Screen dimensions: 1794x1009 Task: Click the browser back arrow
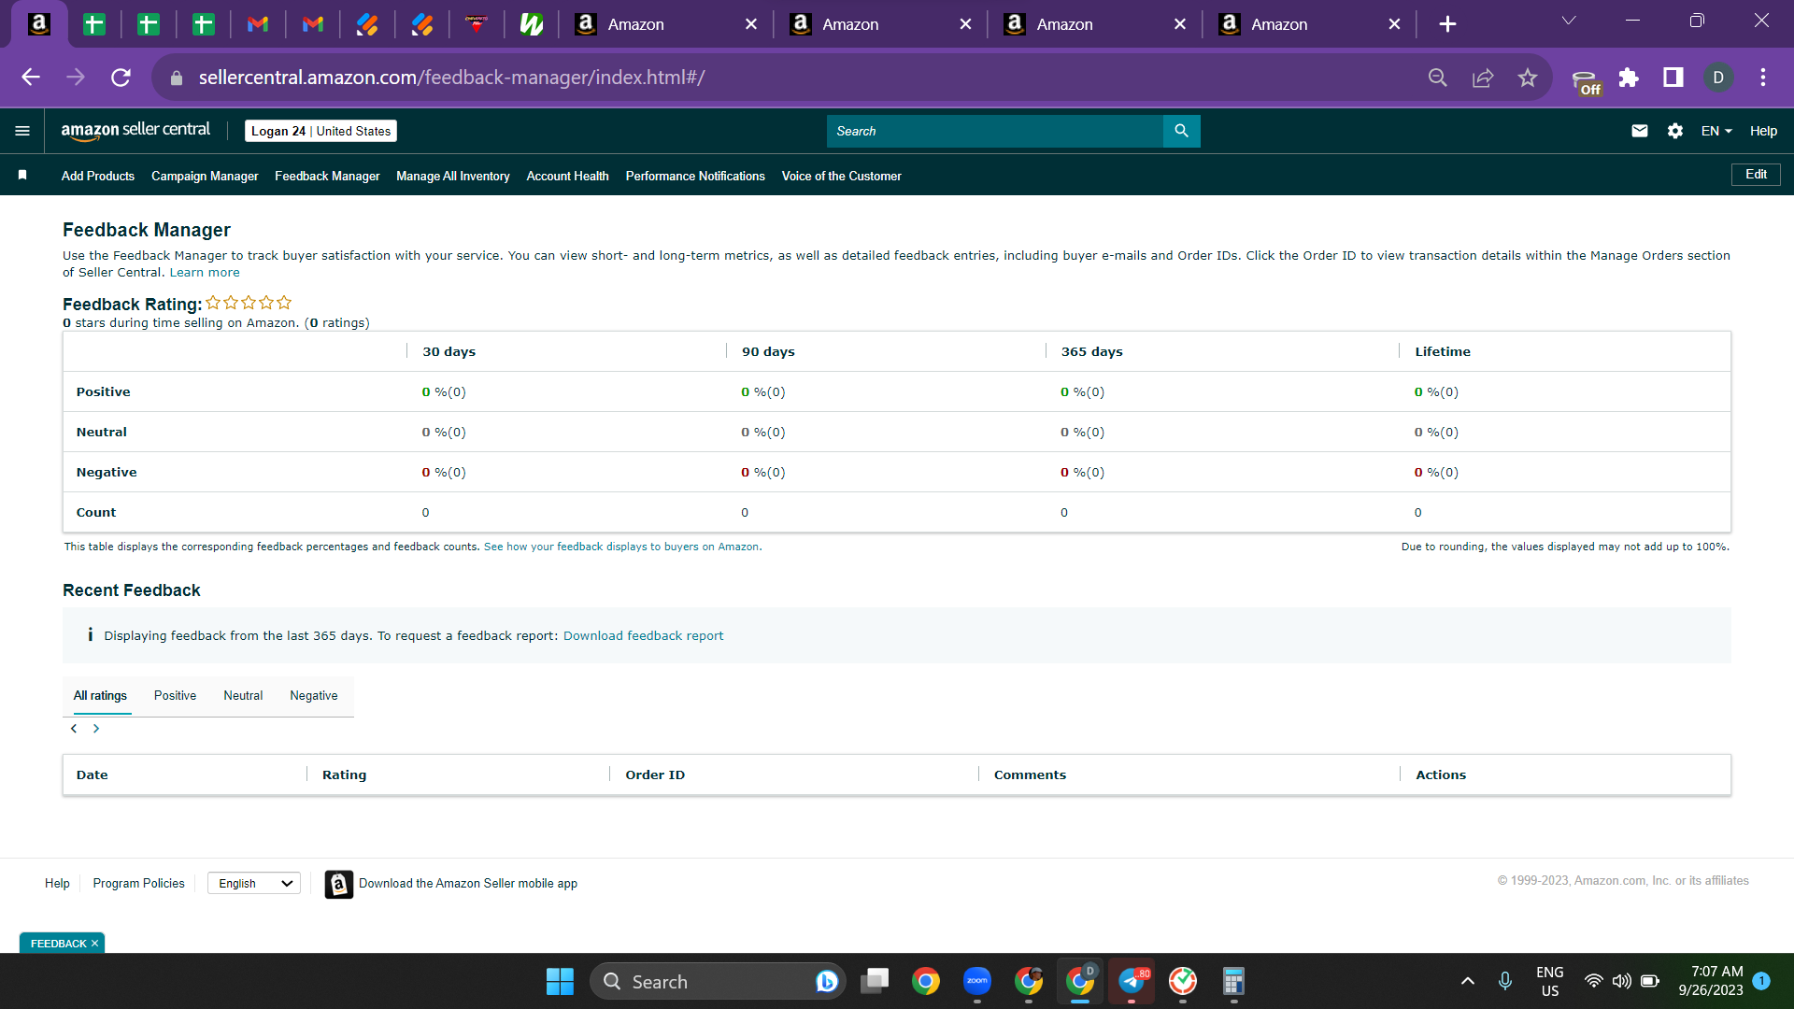31,78
